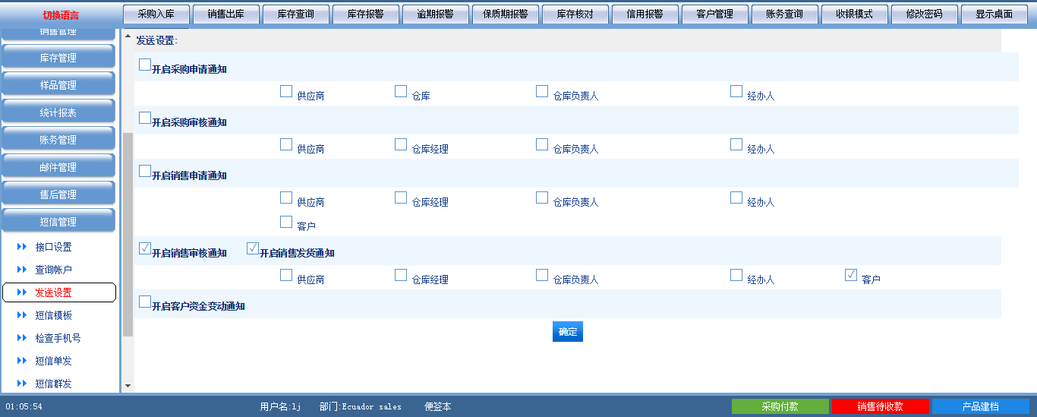Collapse 短信管理 sidebar section
The image size is (1037, 417).
coord(58,222)
